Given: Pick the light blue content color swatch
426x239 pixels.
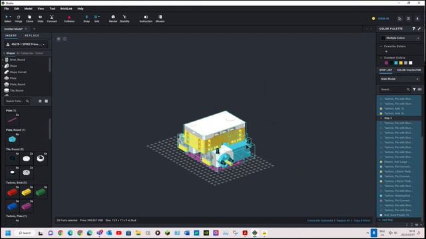Looking at the screenshot, I should (x=396, y=63).
